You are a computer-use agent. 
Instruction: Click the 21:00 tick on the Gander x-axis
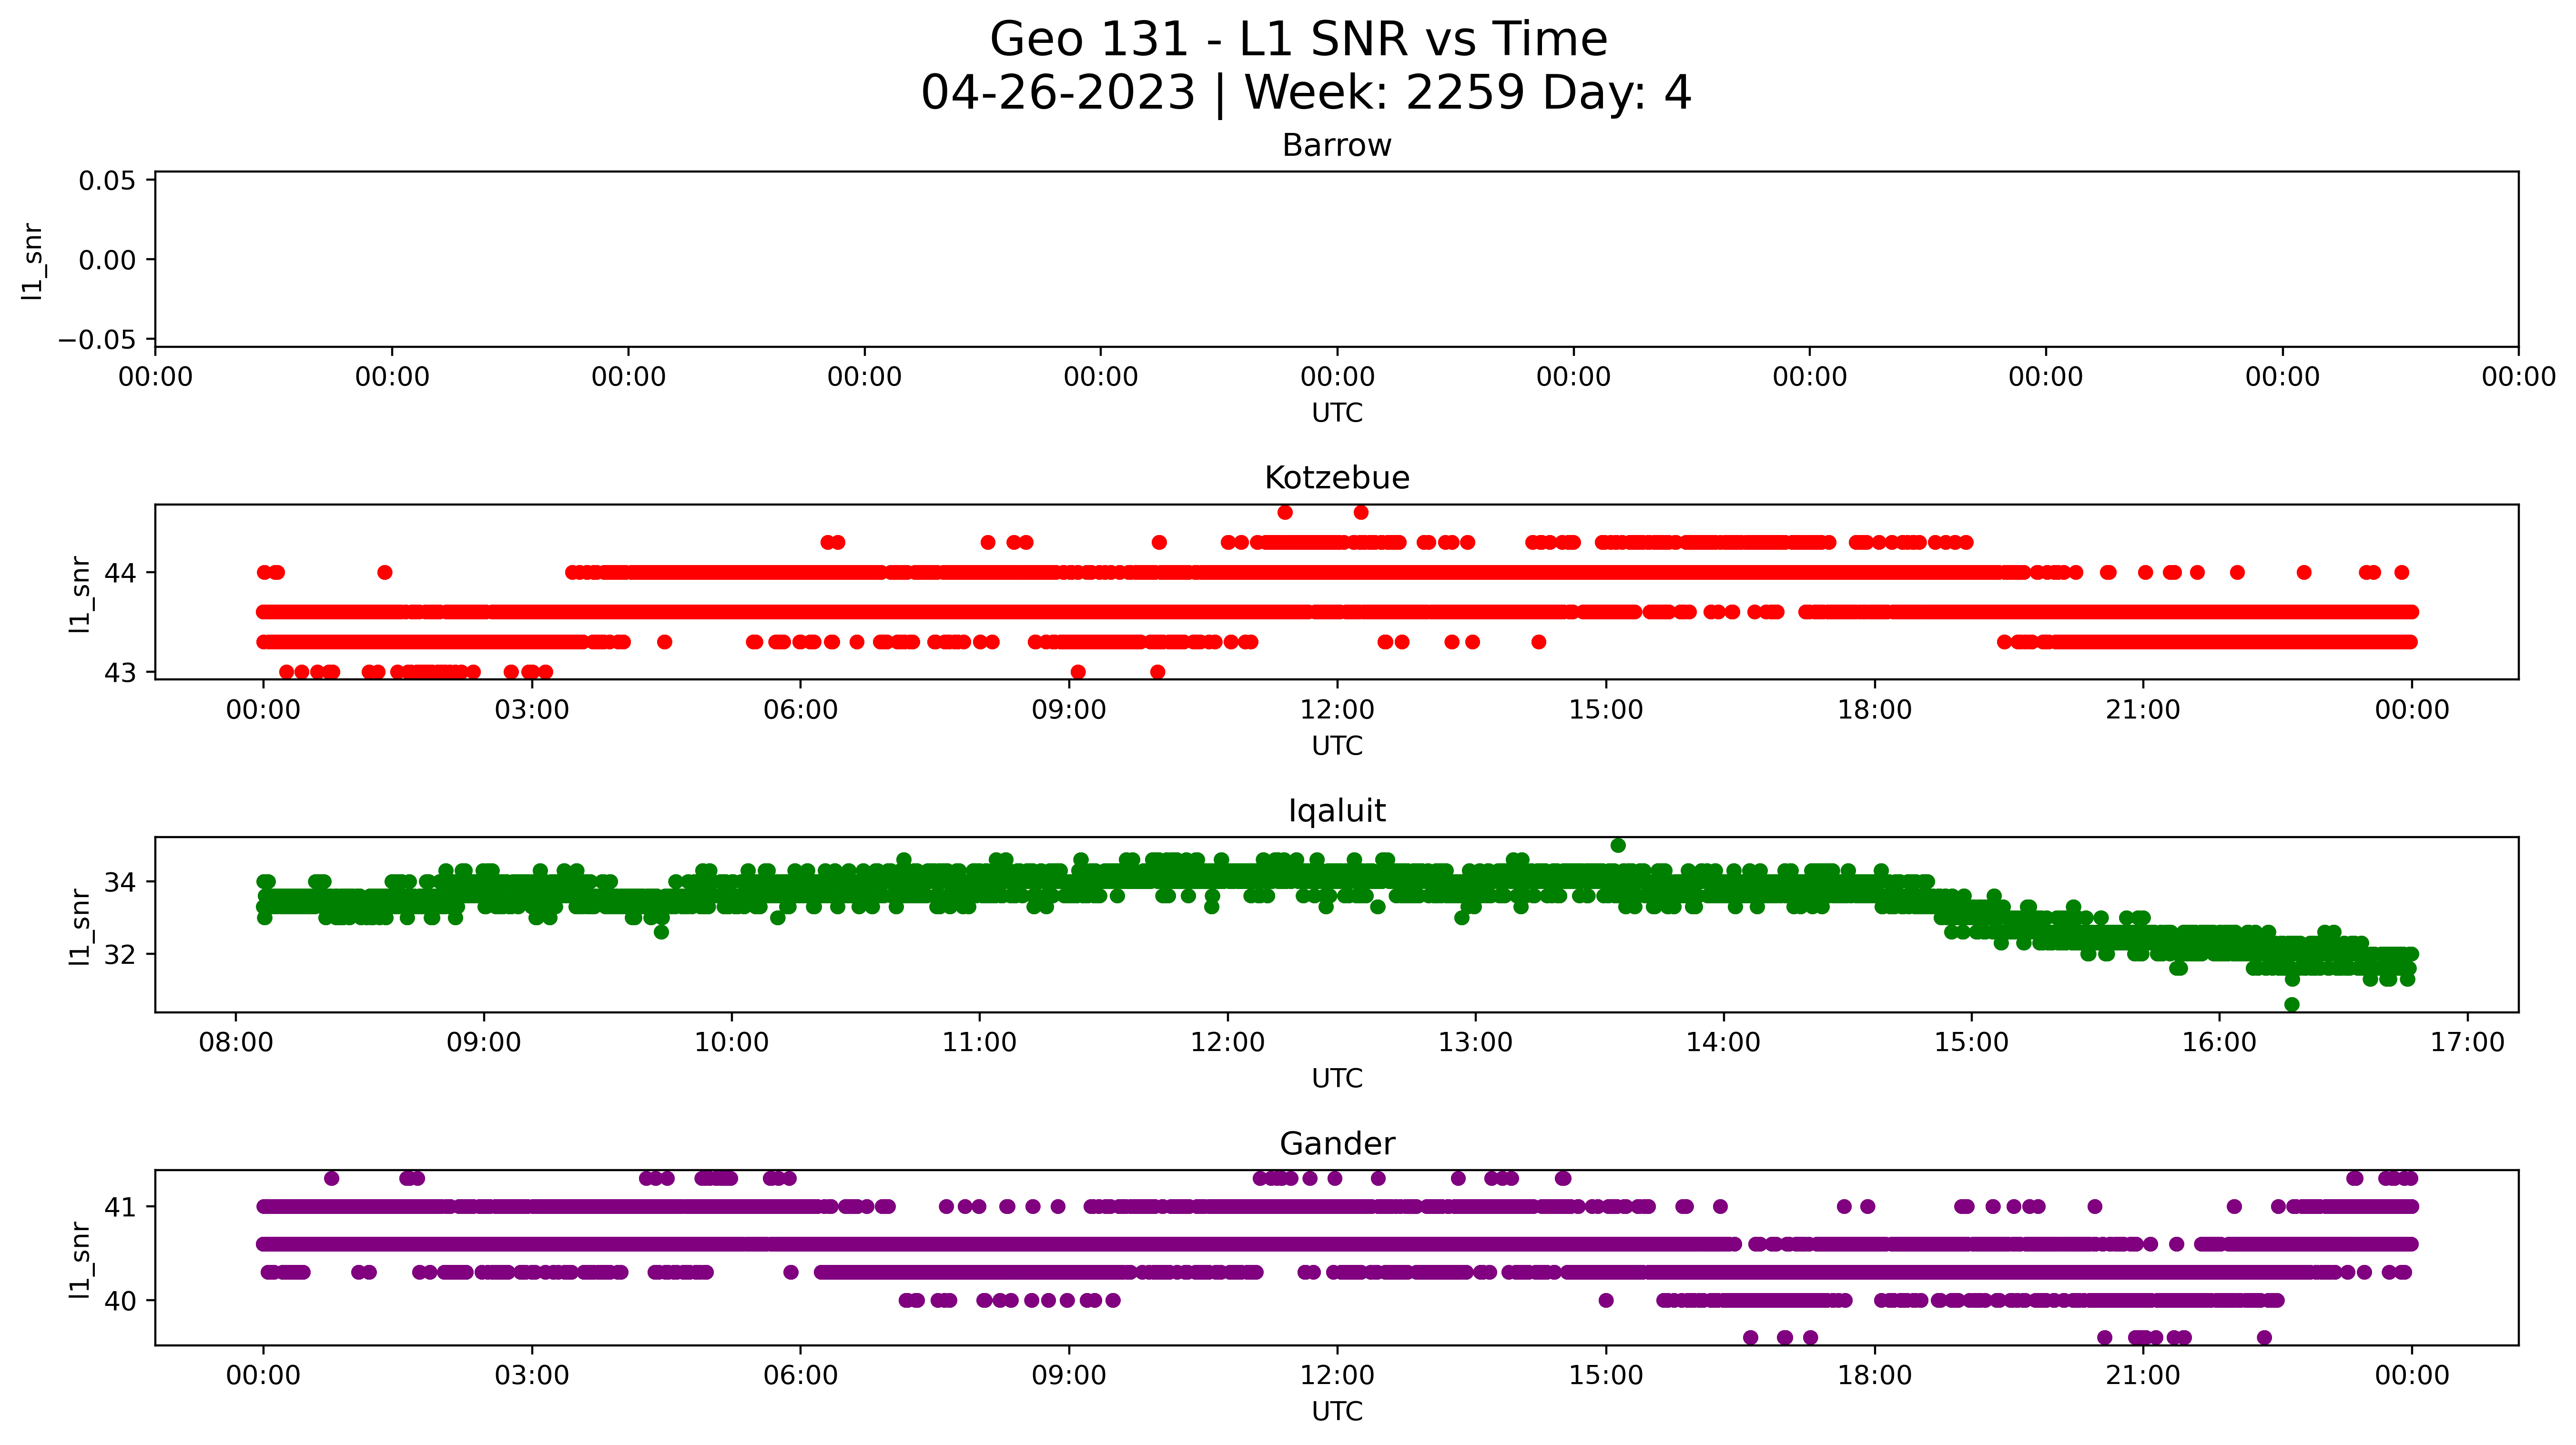point(2143,1375)
